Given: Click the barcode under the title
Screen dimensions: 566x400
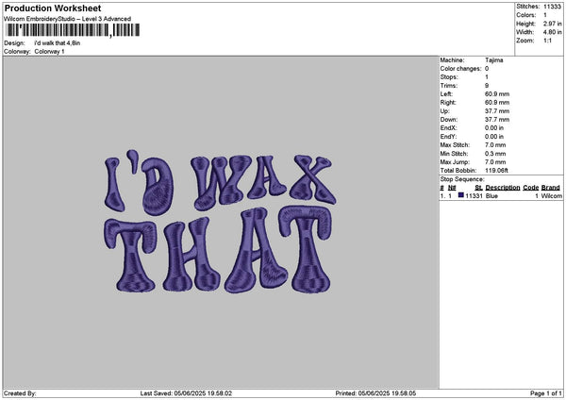Looking at the screenshot, I should (x=73, y=30).
